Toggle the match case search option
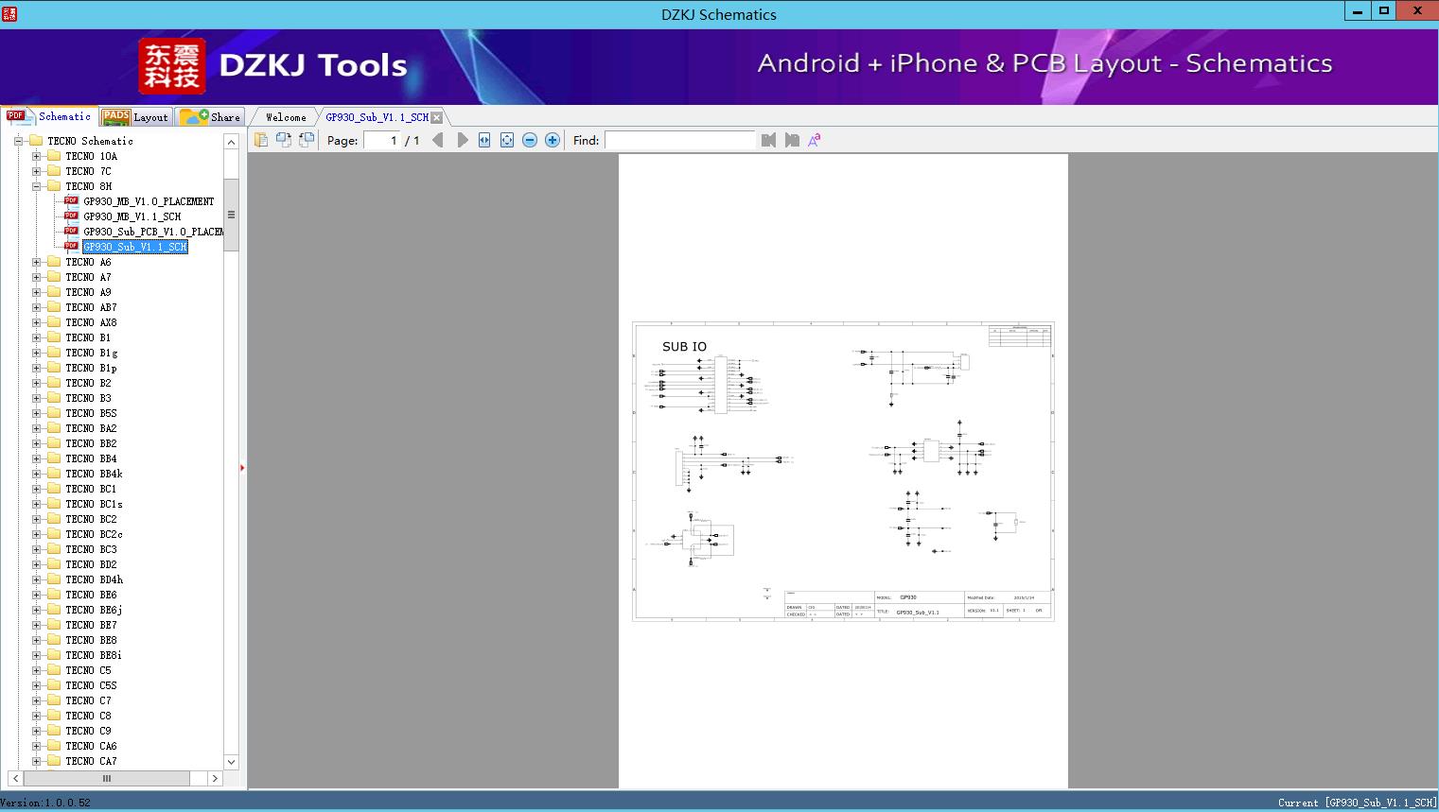Viewport: 1439px width, 812px height. click(815, 140)
